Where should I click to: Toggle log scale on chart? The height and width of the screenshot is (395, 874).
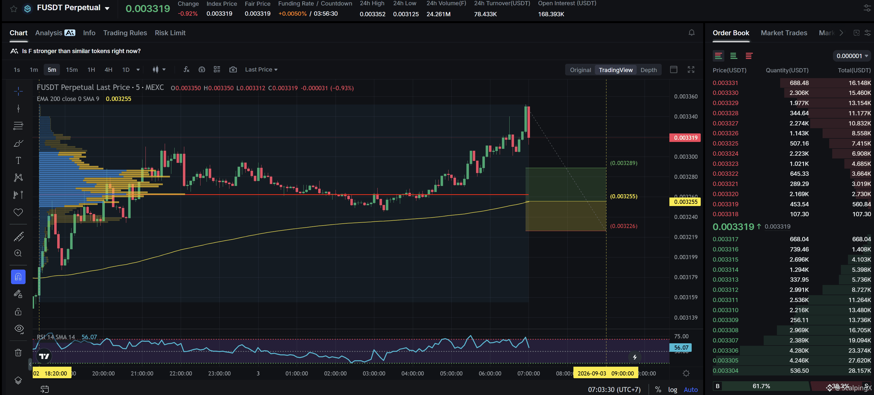pyautogui.click(x=672, y=389)
